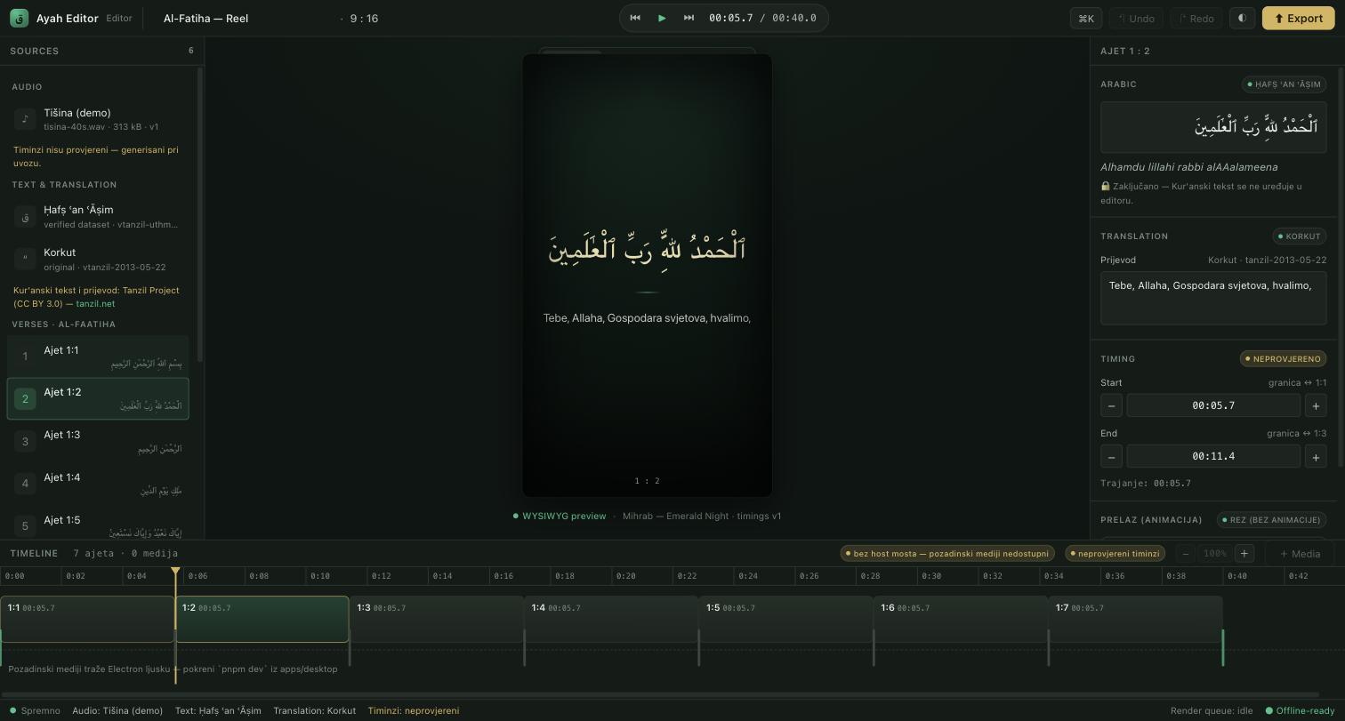Play the reel preview
1345x721 pixels.
point(662,18)
